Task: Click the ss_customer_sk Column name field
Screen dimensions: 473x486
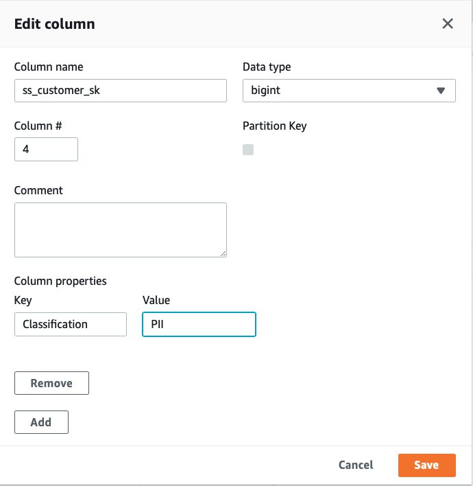Action: coord(120,90)
